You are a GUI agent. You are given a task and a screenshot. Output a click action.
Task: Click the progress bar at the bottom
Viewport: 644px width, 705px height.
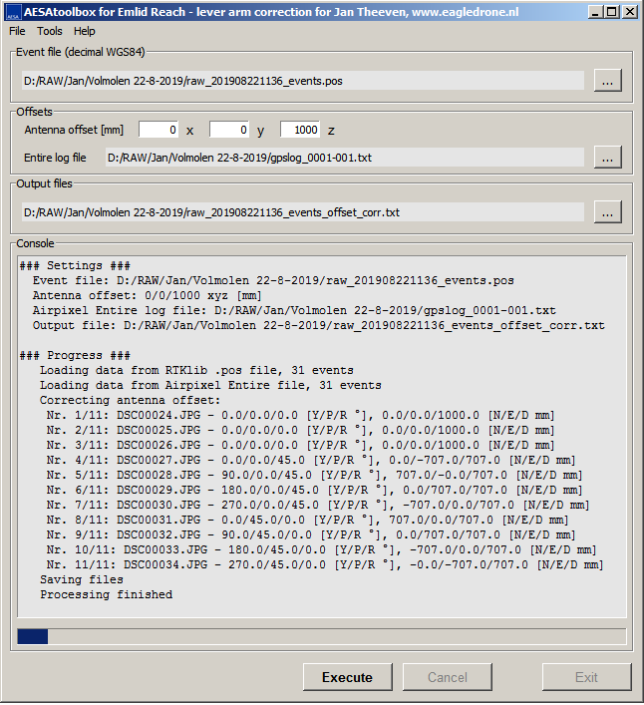[322, 636]
